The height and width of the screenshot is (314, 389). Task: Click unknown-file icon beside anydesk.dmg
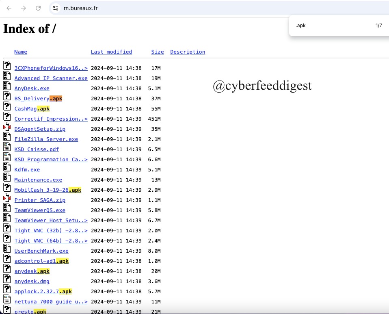tap(7, 279)
